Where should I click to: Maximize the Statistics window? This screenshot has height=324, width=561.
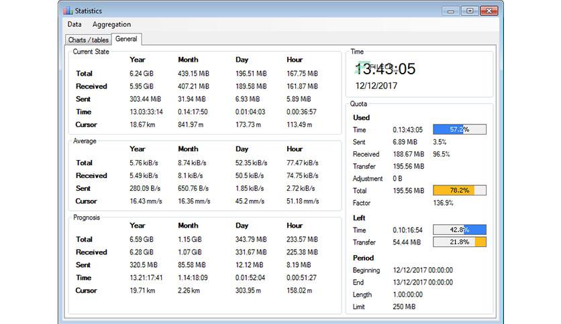(x=470, y=11)
